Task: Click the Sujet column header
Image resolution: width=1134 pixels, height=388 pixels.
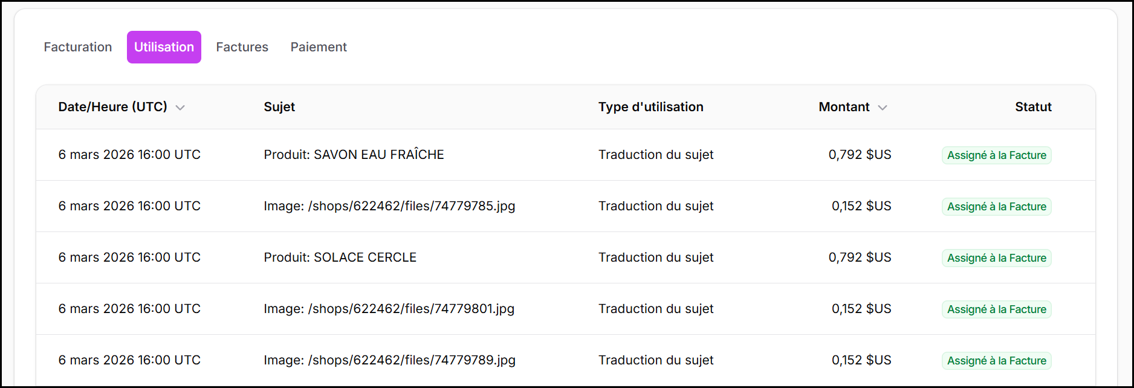Action: click(279, 107)
